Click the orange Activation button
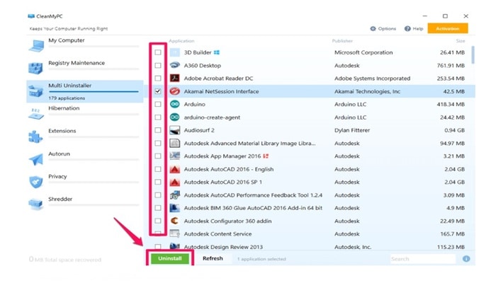 (448, 28)
